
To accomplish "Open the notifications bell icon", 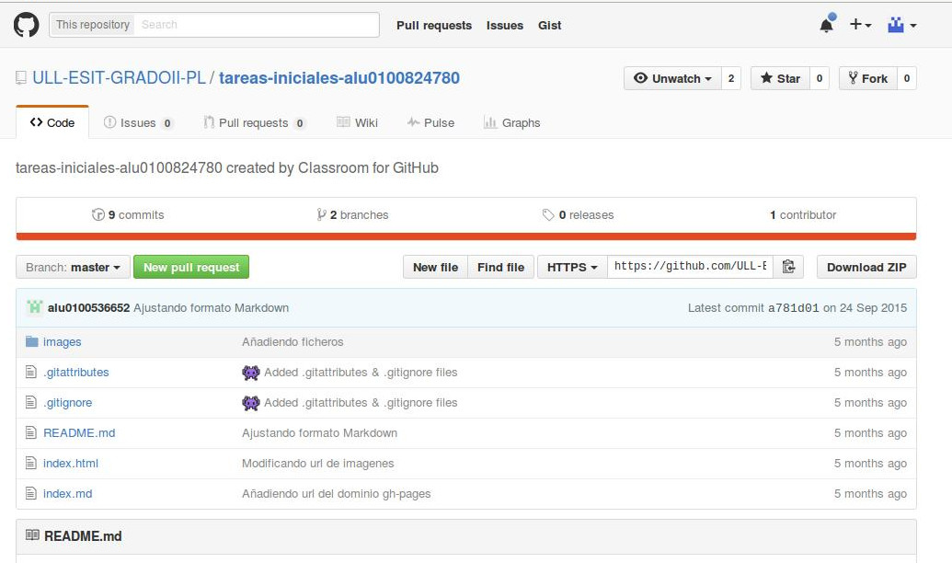I will click(826, 25).
